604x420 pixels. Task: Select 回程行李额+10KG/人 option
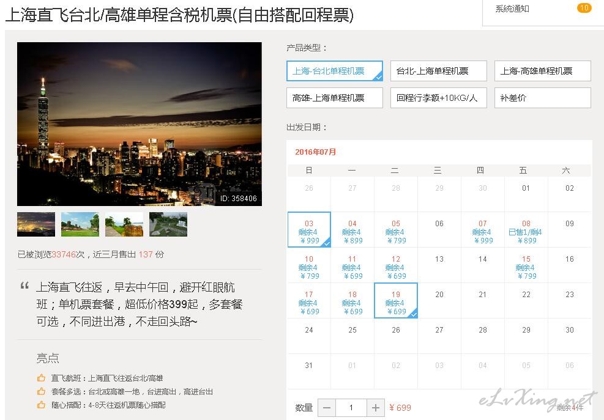439,98
